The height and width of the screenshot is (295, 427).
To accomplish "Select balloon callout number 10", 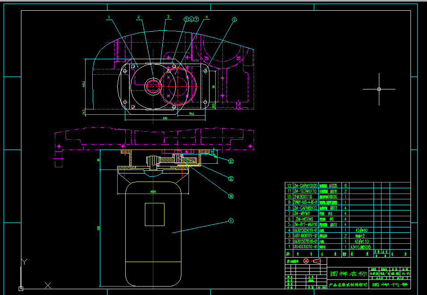I will pyautogui.click(x=231, y=196).
